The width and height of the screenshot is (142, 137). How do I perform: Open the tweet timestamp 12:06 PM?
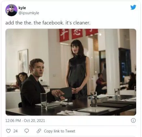pyautogui.click(x=13, y=121)
